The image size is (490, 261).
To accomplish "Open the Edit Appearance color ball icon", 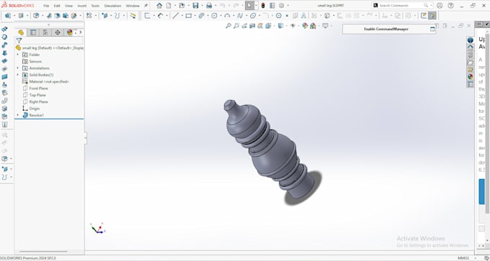I will point(305,26).
